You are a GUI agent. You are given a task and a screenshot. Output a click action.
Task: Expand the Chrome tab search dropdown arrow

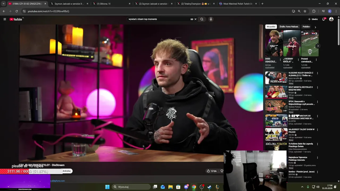click(3, 4)
